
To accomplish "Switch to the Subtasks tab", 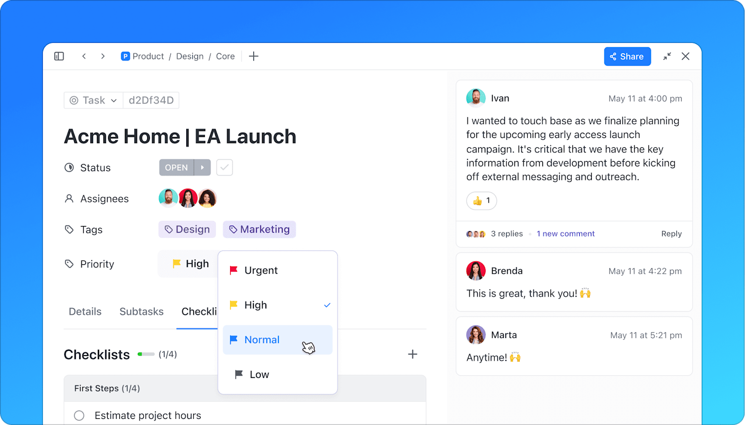I will (x=141, y=311).
